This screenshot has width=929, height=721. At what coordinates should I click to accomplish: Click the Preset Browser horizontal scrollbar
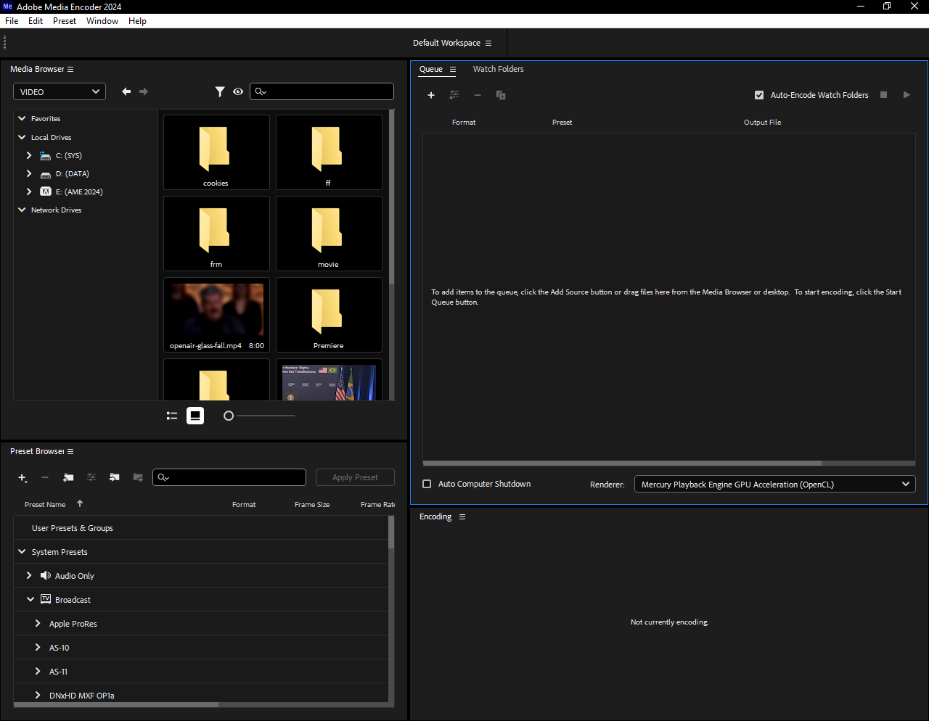tap(116, 704)
